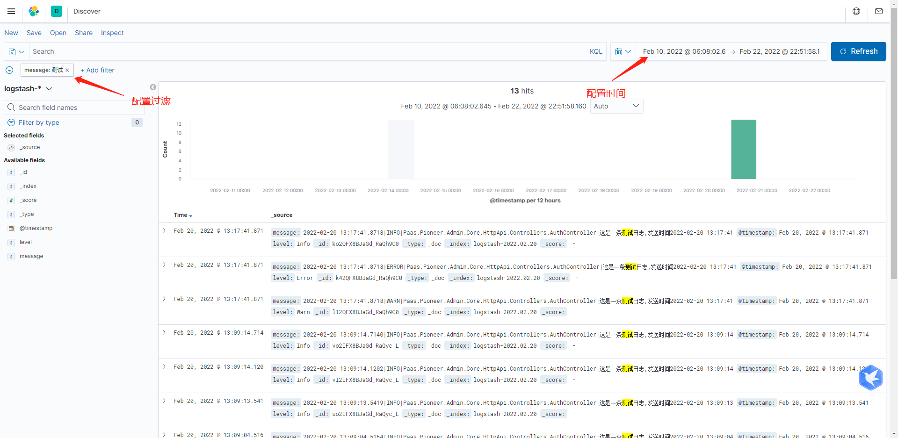Open the Newsfeed envelope icon
This screenshot has width=898, height=438.
coord(878,11)
